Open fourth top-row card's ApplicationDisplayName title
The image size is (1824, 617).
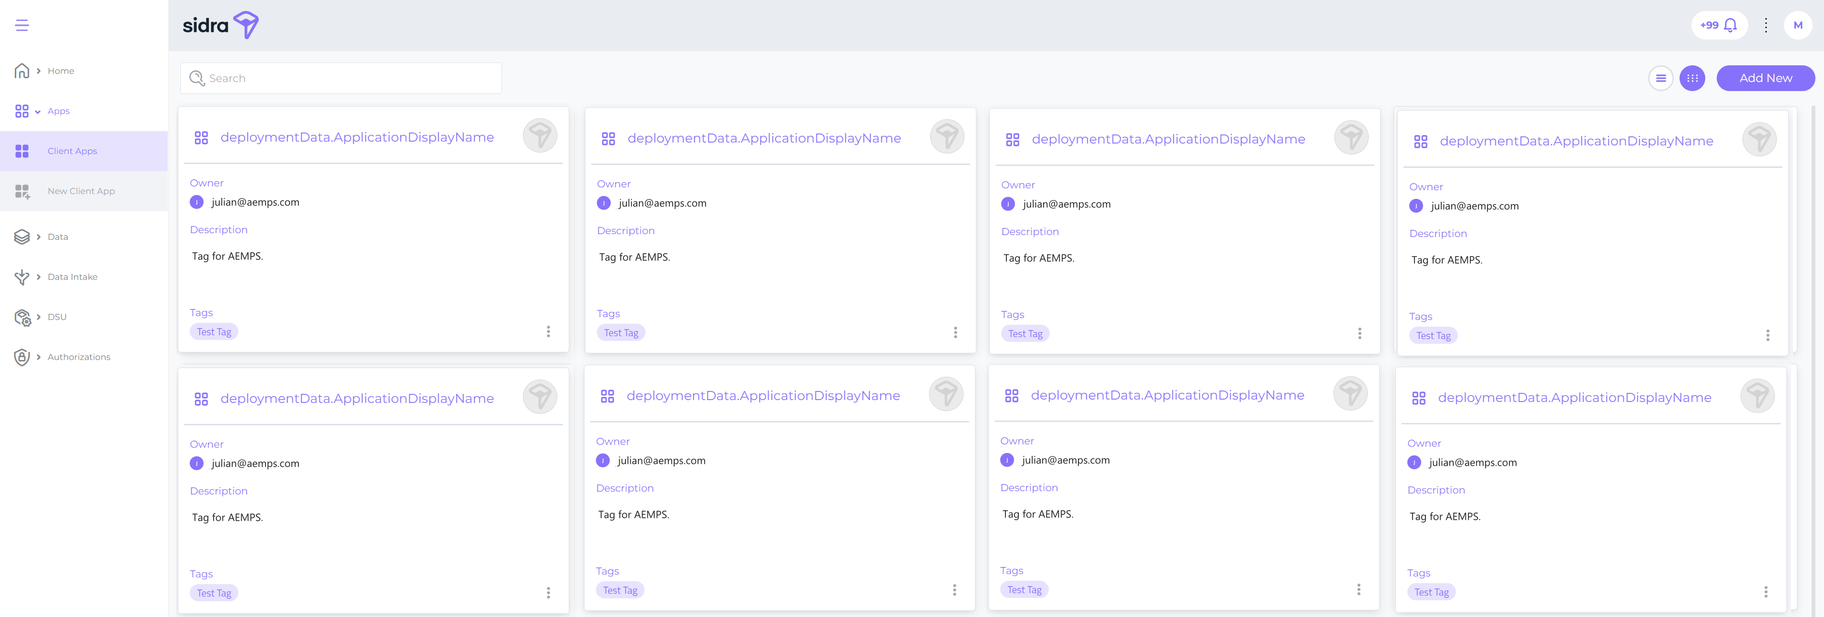point(1576,141)
